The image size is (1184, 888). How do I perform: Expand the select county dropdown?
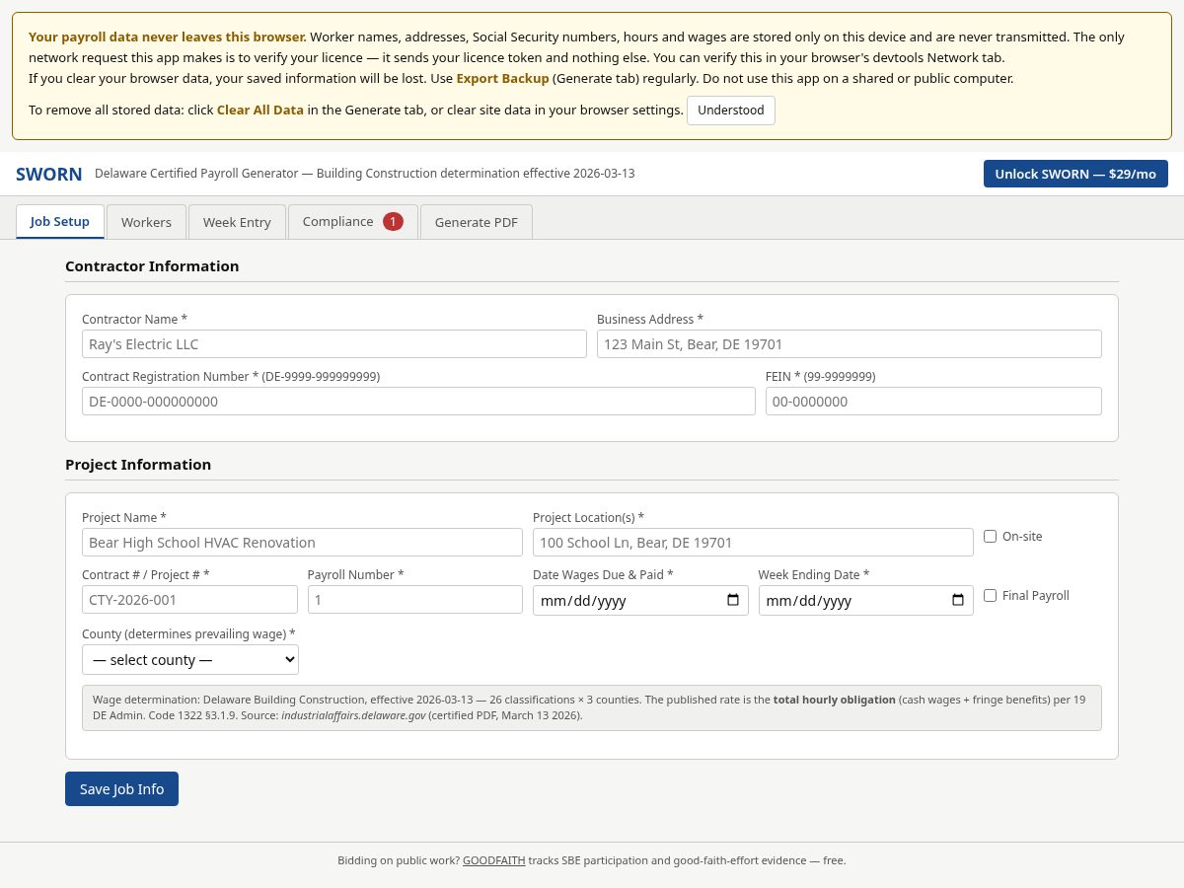tap(190, 659)
